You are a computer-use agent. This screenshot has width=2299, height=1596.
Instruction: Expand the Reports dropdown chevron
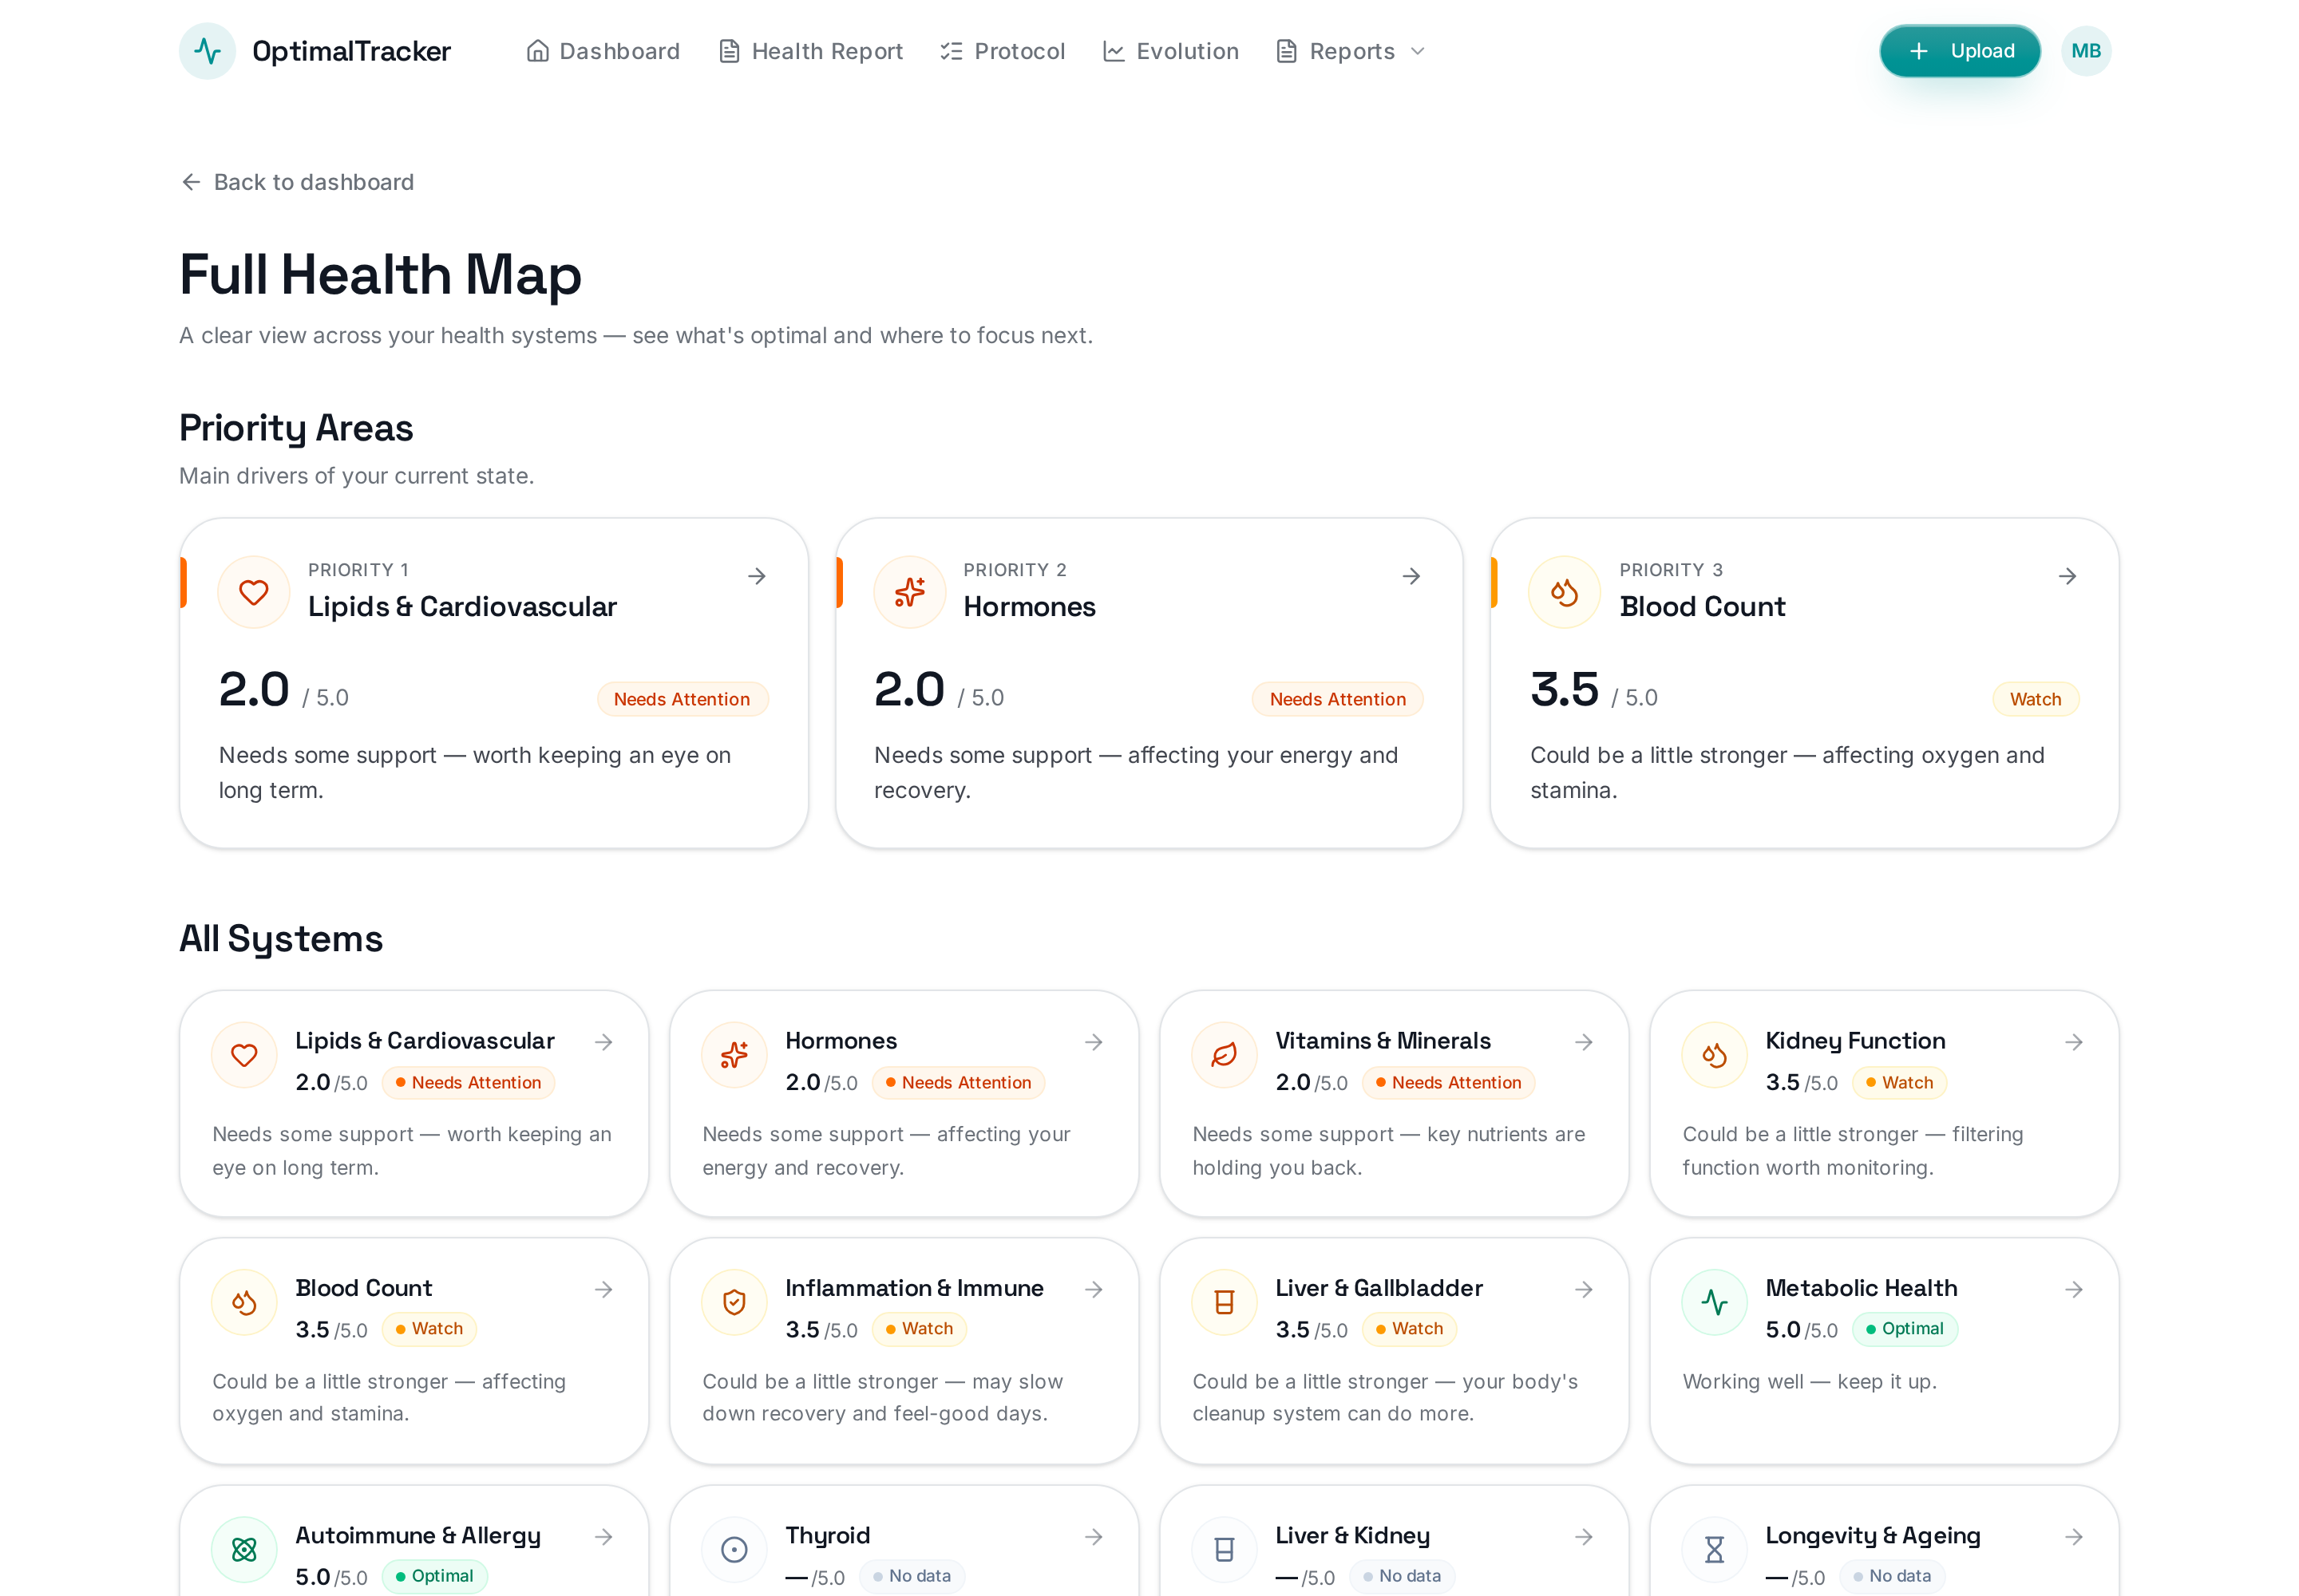[x=1417, y=51]
